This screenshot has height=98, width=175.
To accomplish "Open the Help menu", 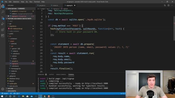I will point(43,2).
